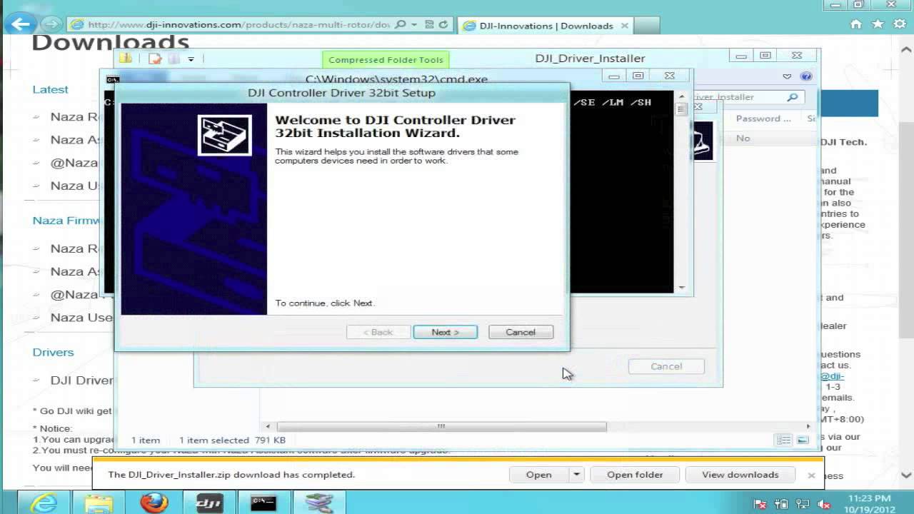
Task: Click the Password column header in Explorer
Action: point(763,119)
